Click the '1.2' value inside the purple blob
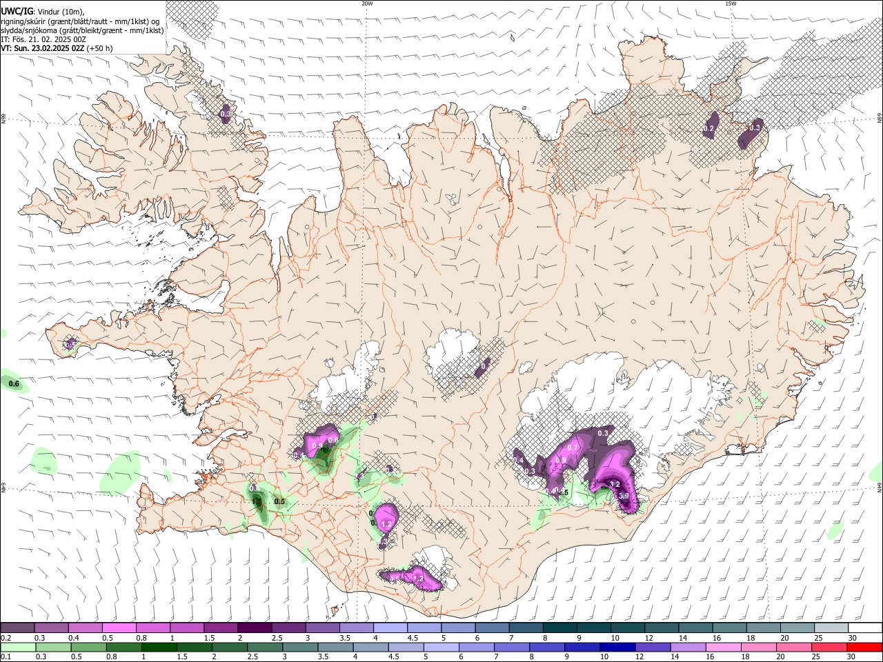883x662 pixels. pyautogui.click(x=386, y=524)
